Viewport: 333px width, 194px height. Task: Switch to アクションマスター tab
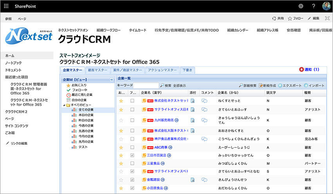[162, 70]
